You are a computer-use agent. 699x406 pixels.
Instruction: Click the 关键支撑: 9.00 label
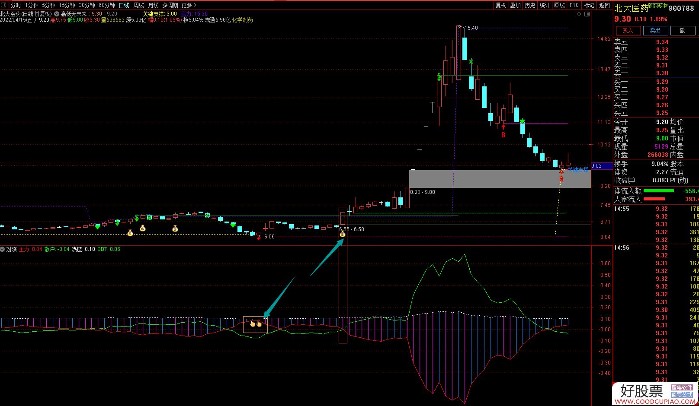tap(160, 14)
